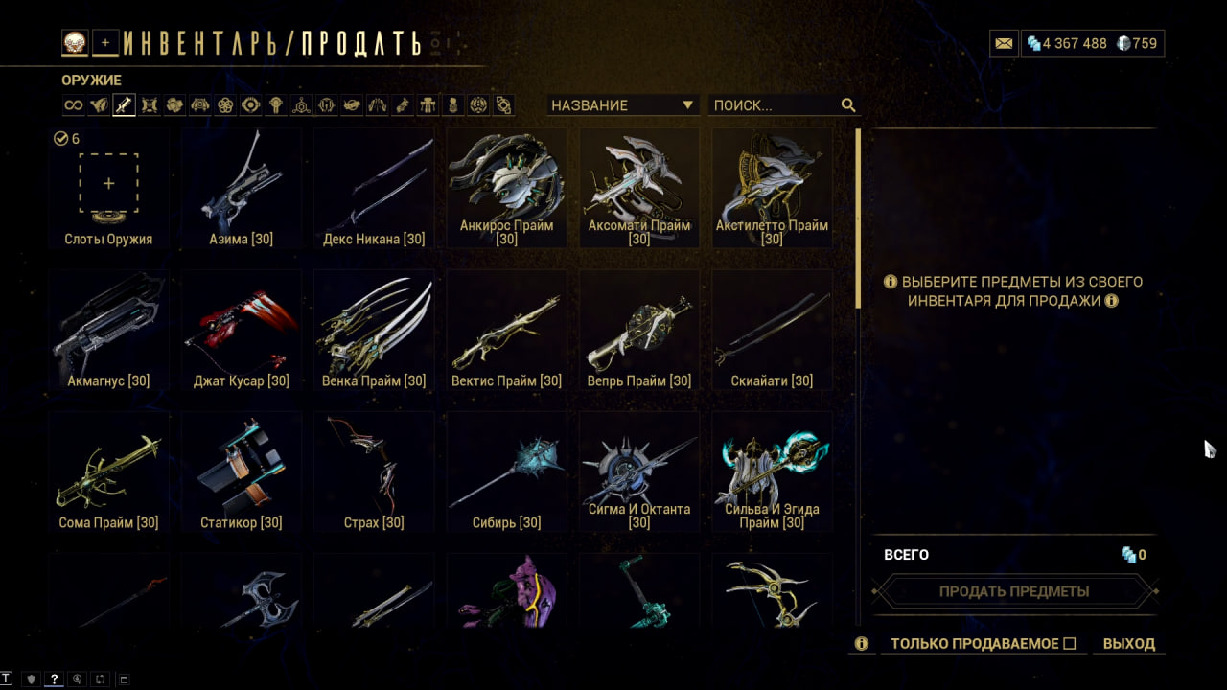
Task: Open the 'Название' sort dropdown
Action: click(x=622, y=105)
